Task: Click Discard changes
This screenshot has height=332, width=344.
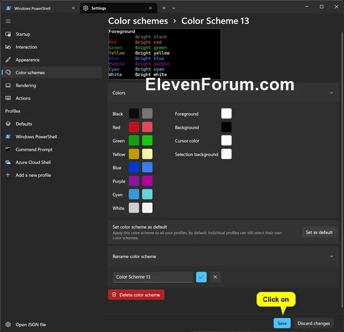Action: [x=314, y=323]
